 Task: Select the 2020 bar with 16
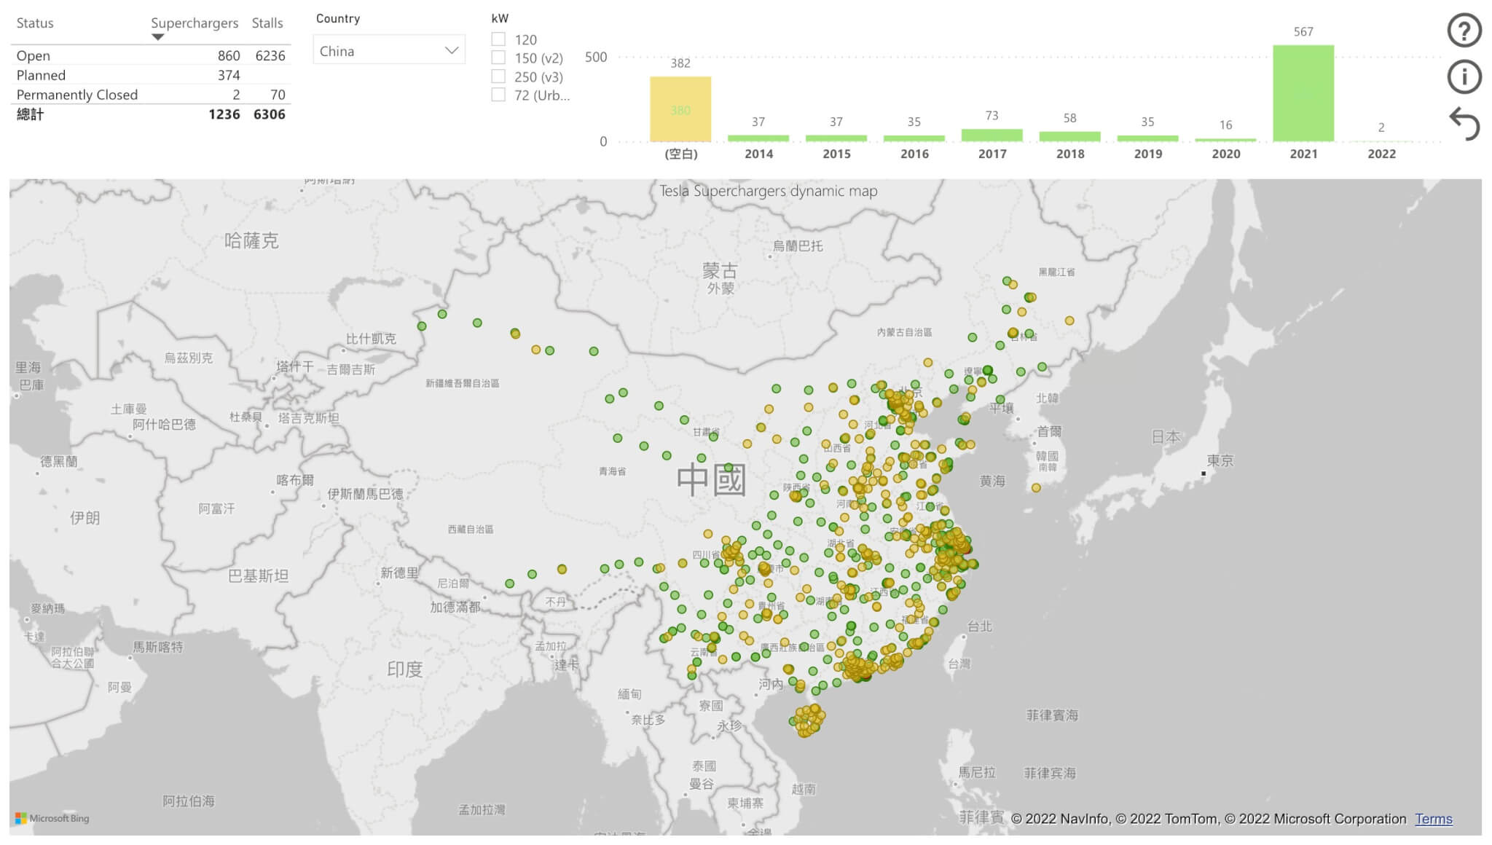click(1225, 140)
